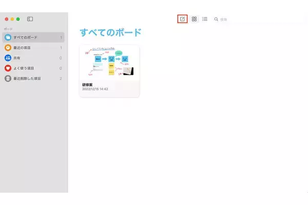Click the date 2022/12/15 14:42
The image size is (308, 205).
click(95, 89)
